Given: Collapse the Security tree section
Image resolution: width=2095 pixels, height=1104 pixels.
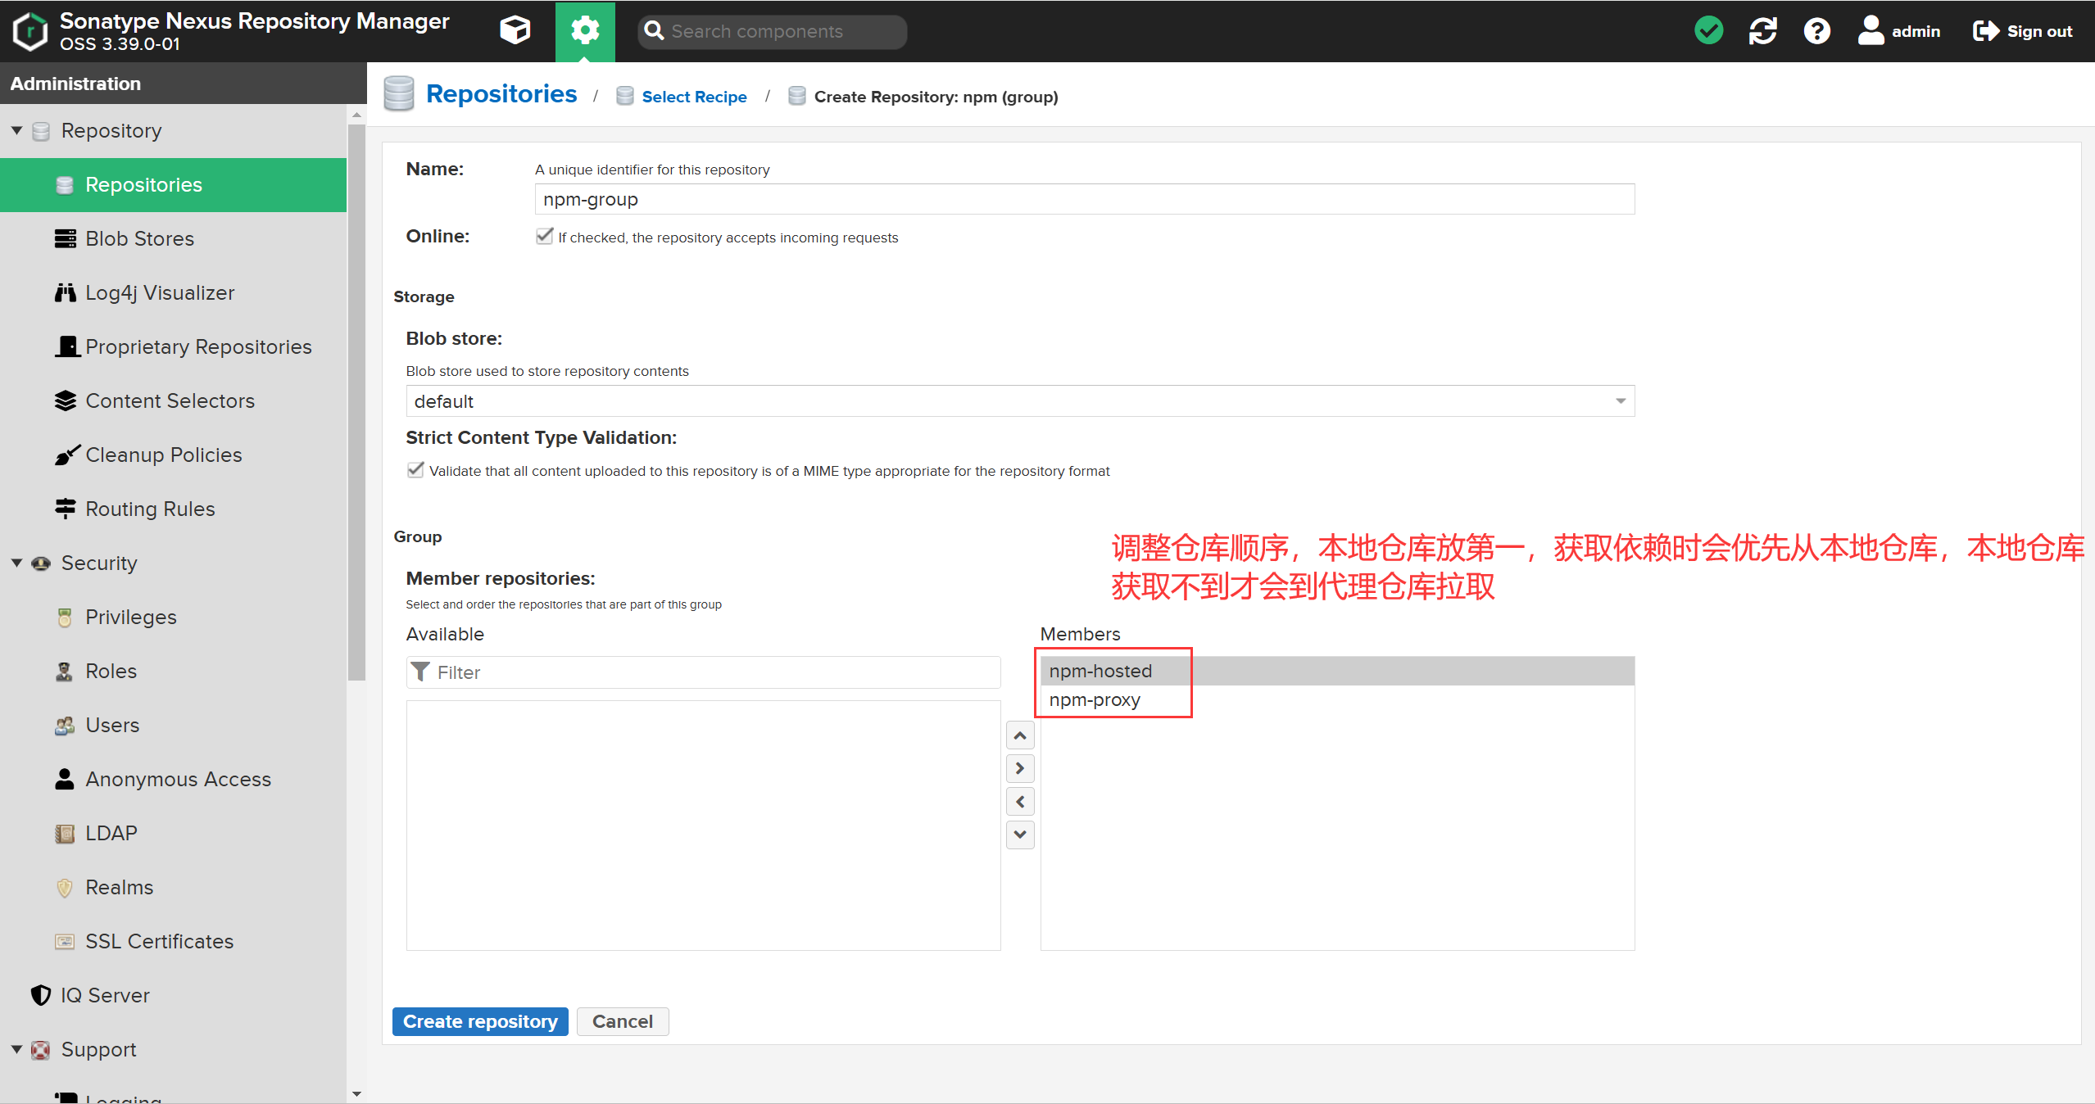Looking at the screenshot, I should click(x=16, y=563).
